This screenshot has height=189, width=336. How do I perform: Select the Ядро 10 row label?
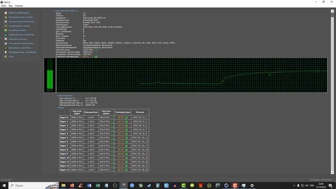[65, 157]
